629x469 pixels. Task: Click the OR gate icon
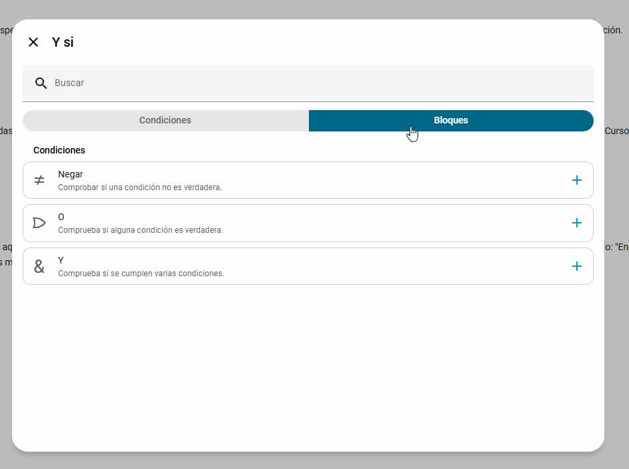coord(39,223)
